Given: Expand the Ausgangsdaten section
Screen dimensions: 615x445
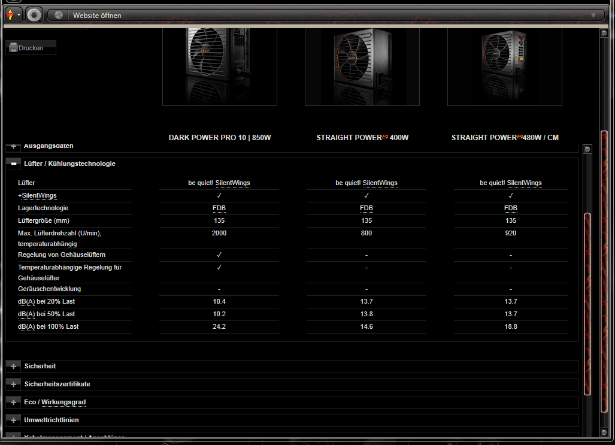Looking at the screenshot, I should pyautogui.click(x=14, y=146).
